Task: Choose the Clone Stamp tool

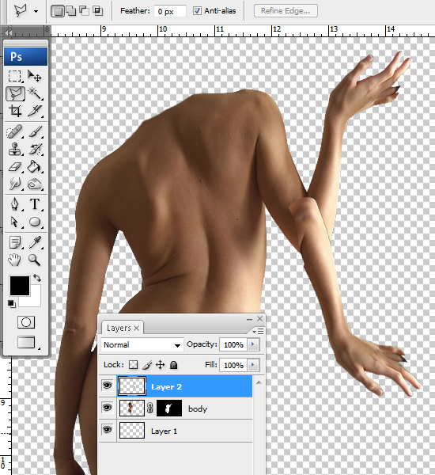Action: coord(15,149)
